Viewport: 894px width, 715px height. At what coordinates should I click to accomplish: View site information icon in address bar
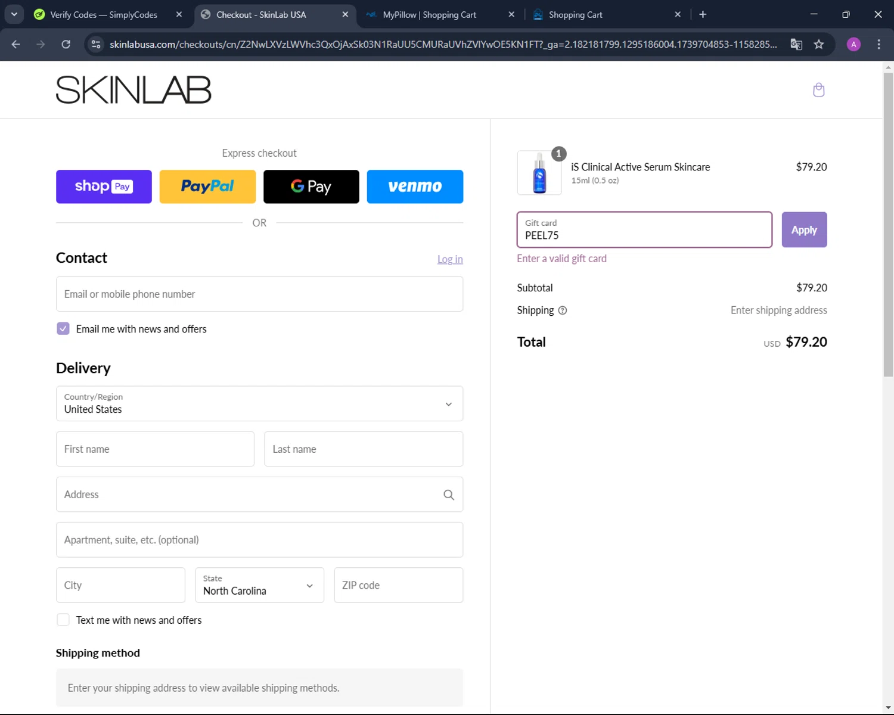[x=96, y=44]
